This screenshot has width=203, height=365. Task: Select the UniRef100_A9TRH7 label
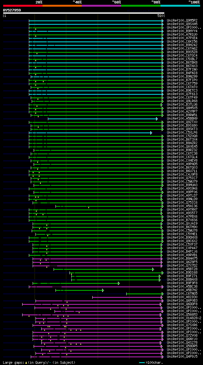(x=182, y=210)
